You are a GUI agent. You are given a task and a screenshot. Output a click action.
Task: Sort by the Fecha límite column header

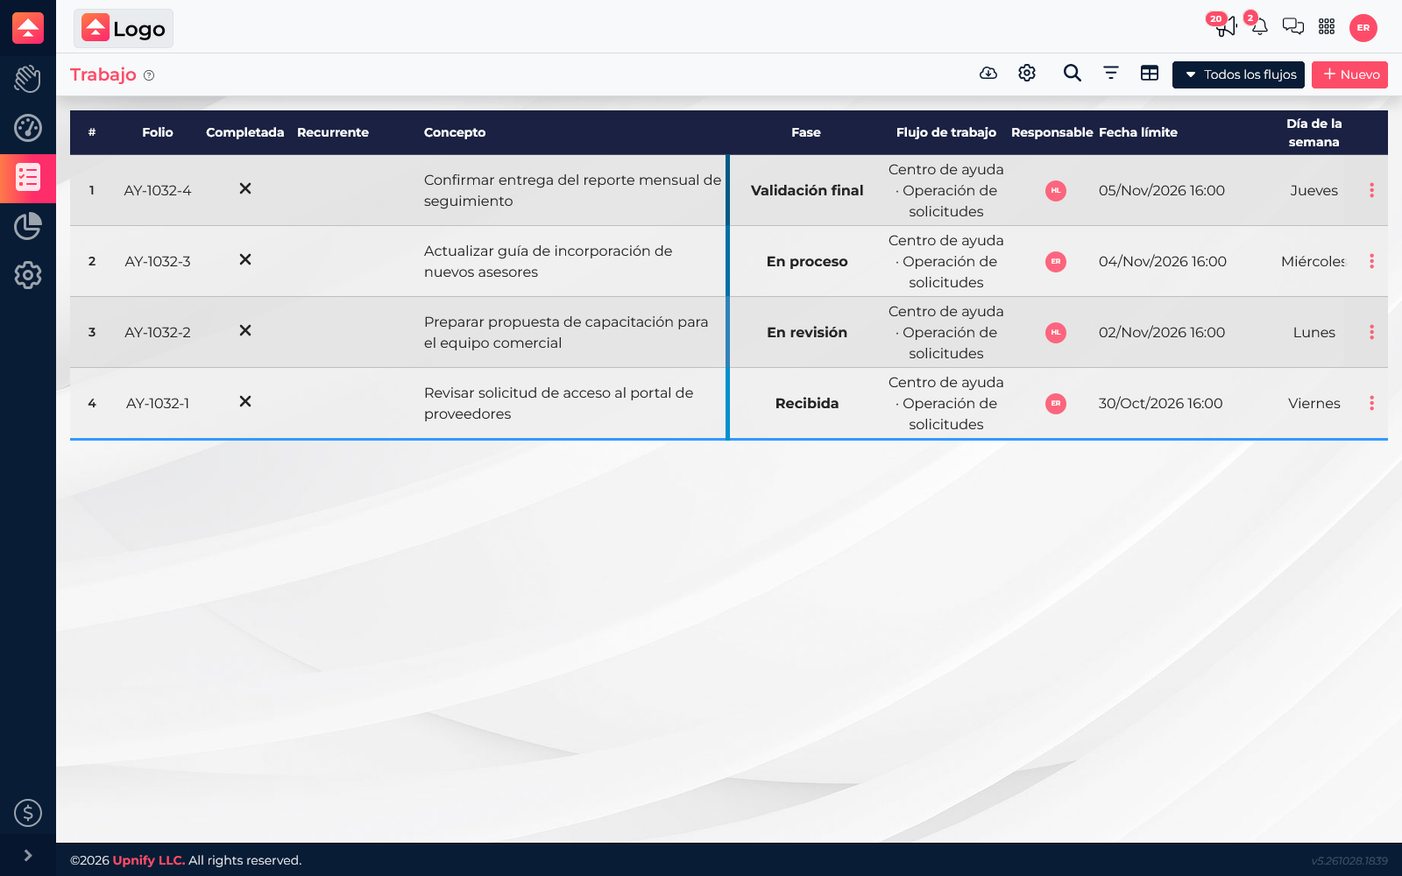coord(1138,132)
